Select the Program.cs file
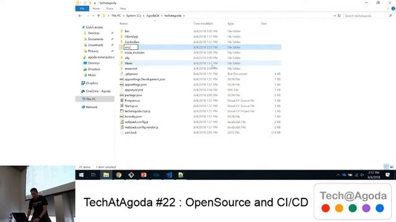This screenshot has width=396, height=222. (132, 101)
